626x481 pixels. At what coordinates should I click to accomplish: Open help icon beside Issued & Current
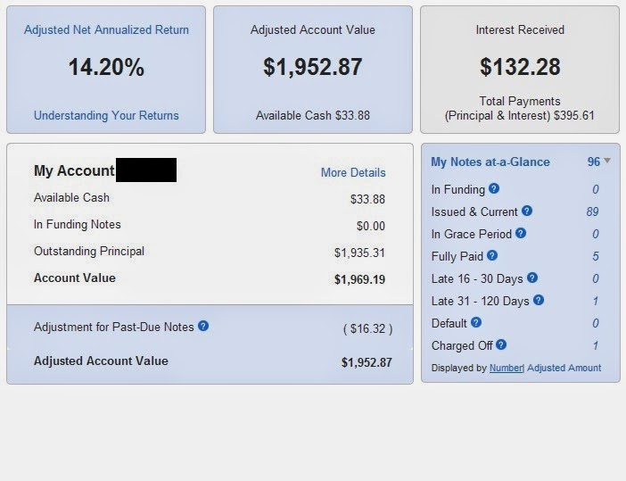527,211
